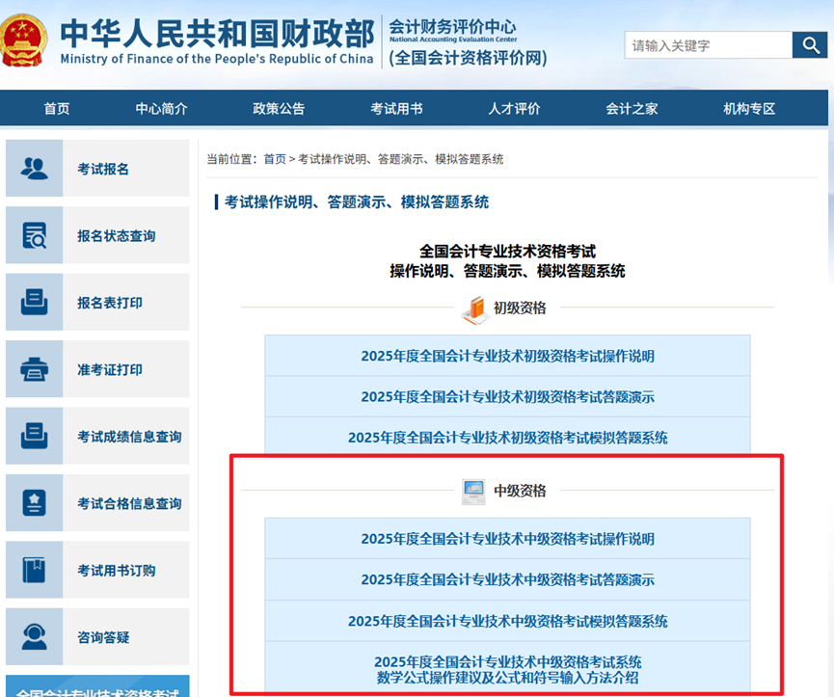Open the 人才评价 navigation tab

pos(514,109)
